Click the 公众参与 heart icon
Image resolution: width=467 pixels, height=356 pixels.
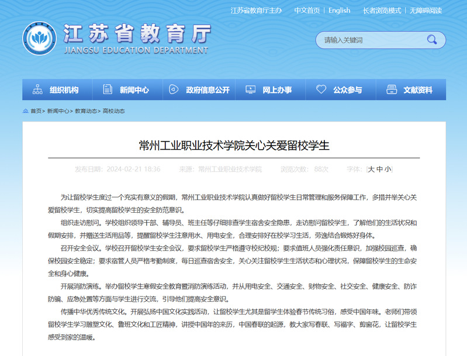coord(321,90)
